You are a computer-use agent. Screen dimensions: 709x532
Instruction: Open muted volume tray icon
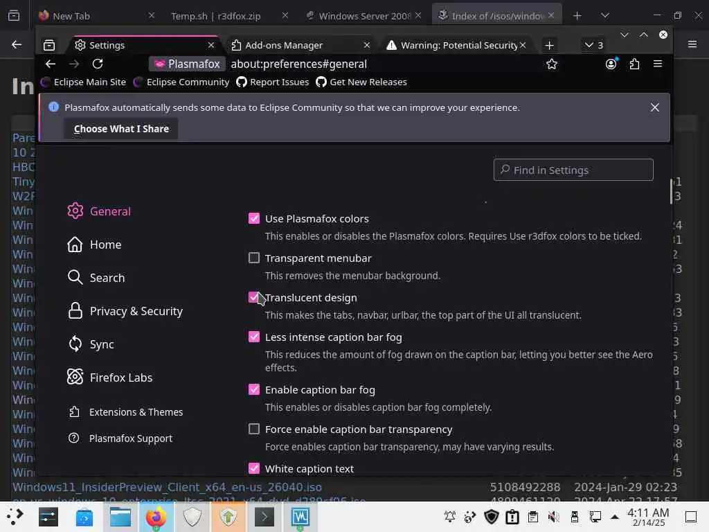(553, 517)
